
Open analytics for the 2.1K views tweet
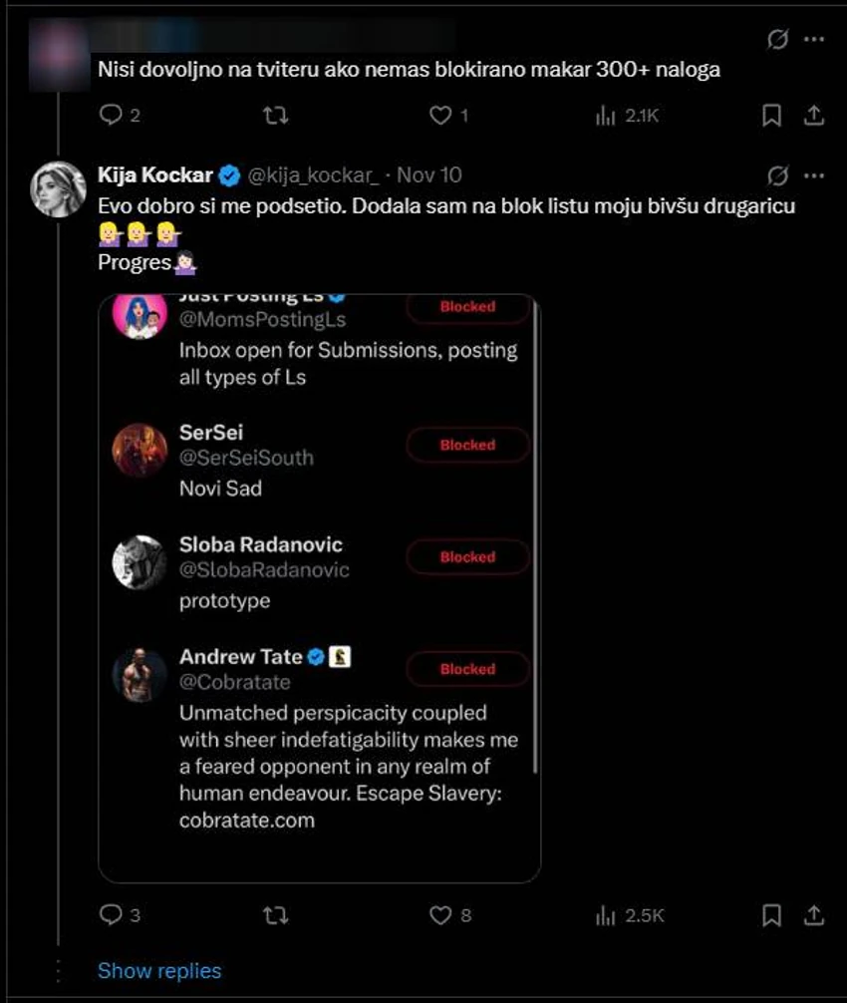605,115
